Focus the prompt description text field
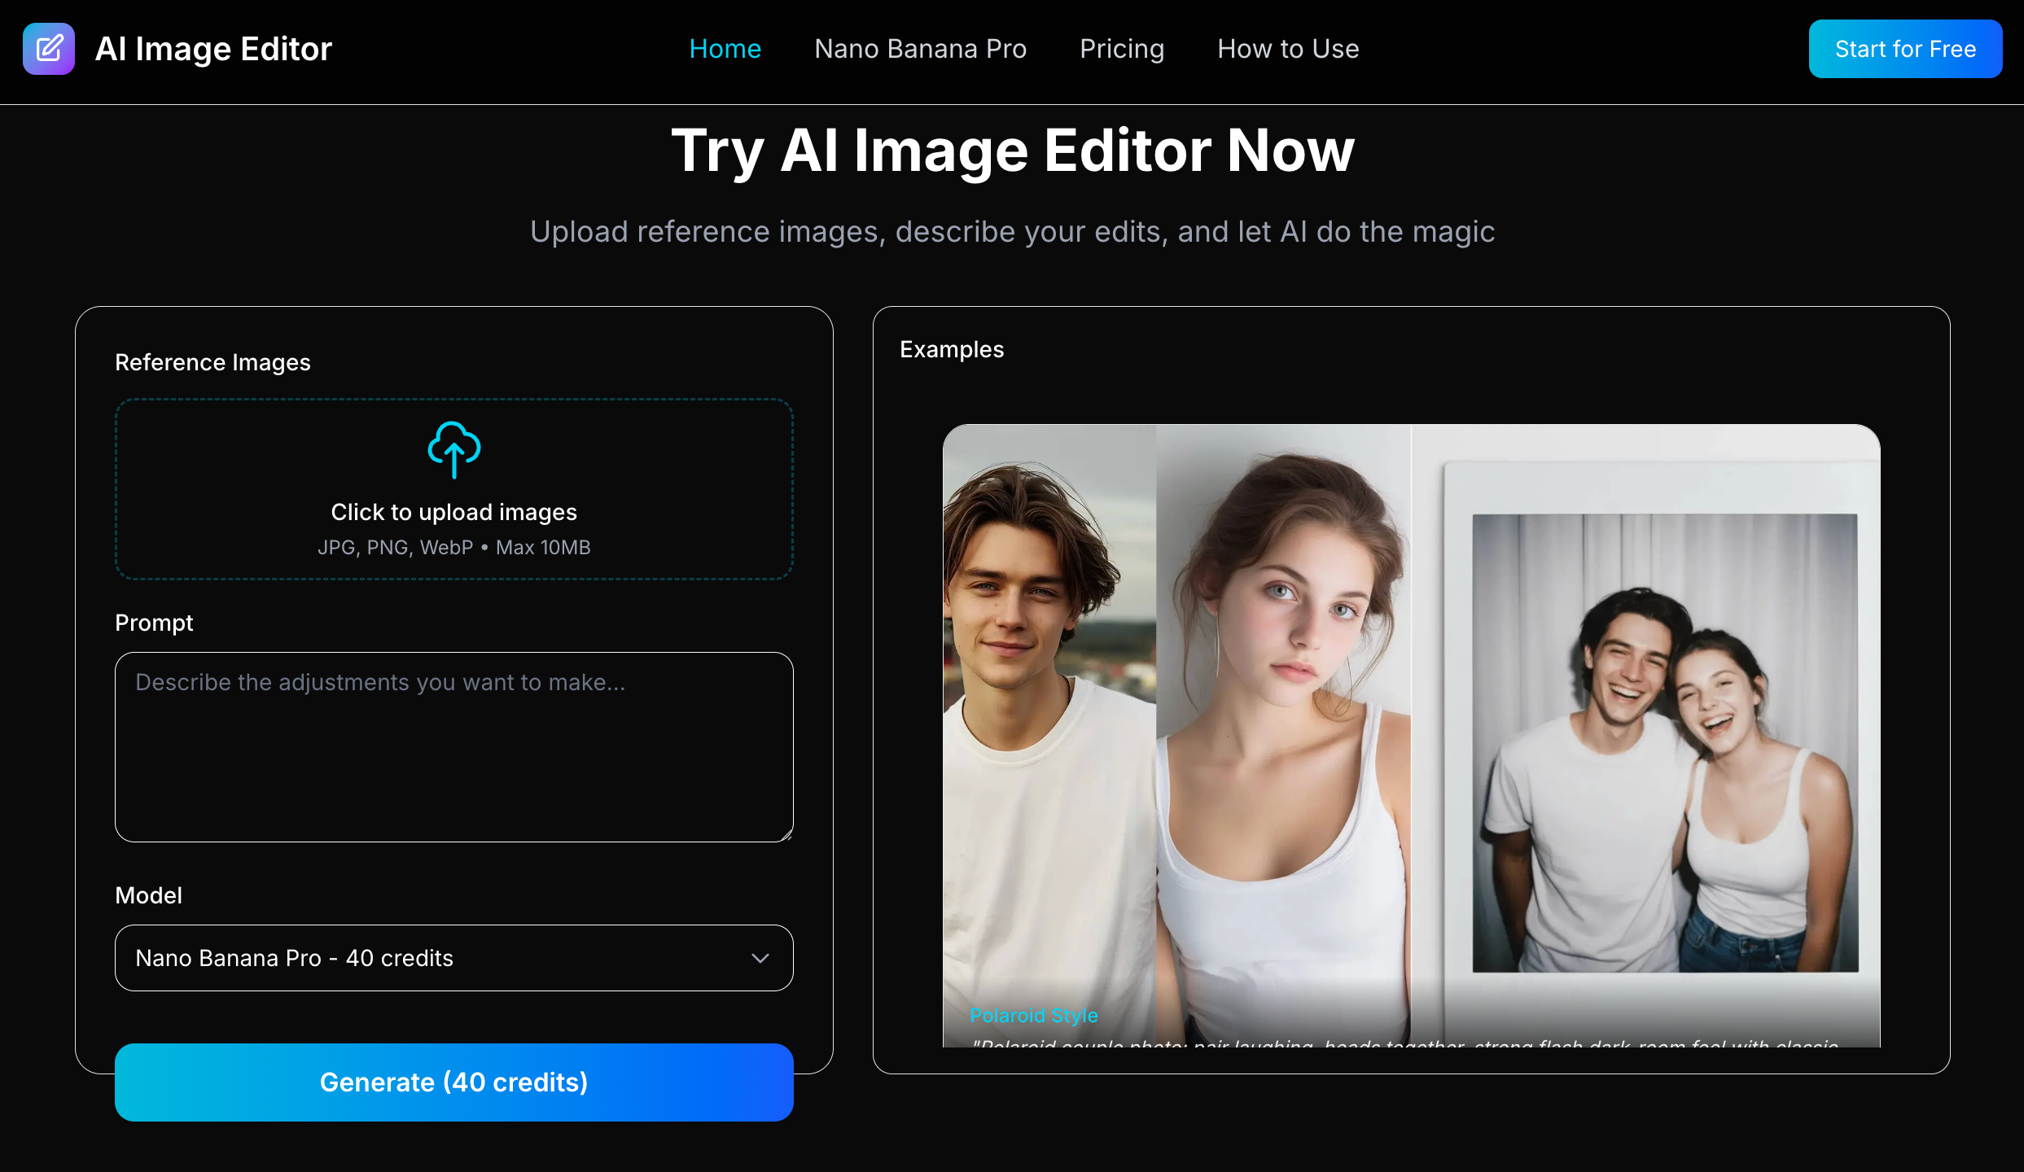The height and width of the screenshot is (1172, 2024). pos(453,746)
